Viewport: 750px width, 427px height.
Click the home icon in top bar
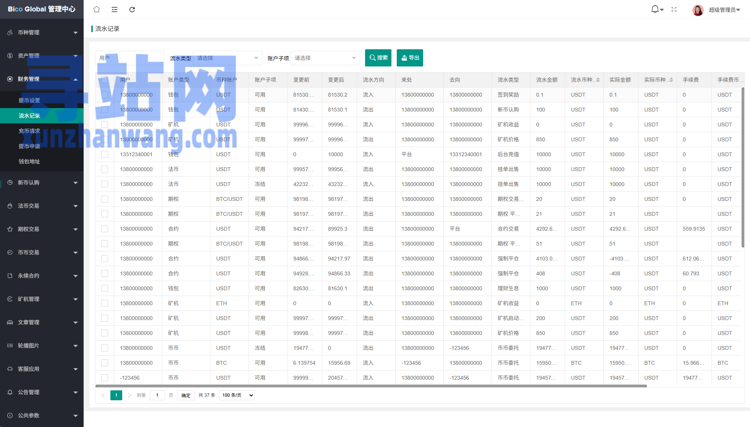(97, 9)
